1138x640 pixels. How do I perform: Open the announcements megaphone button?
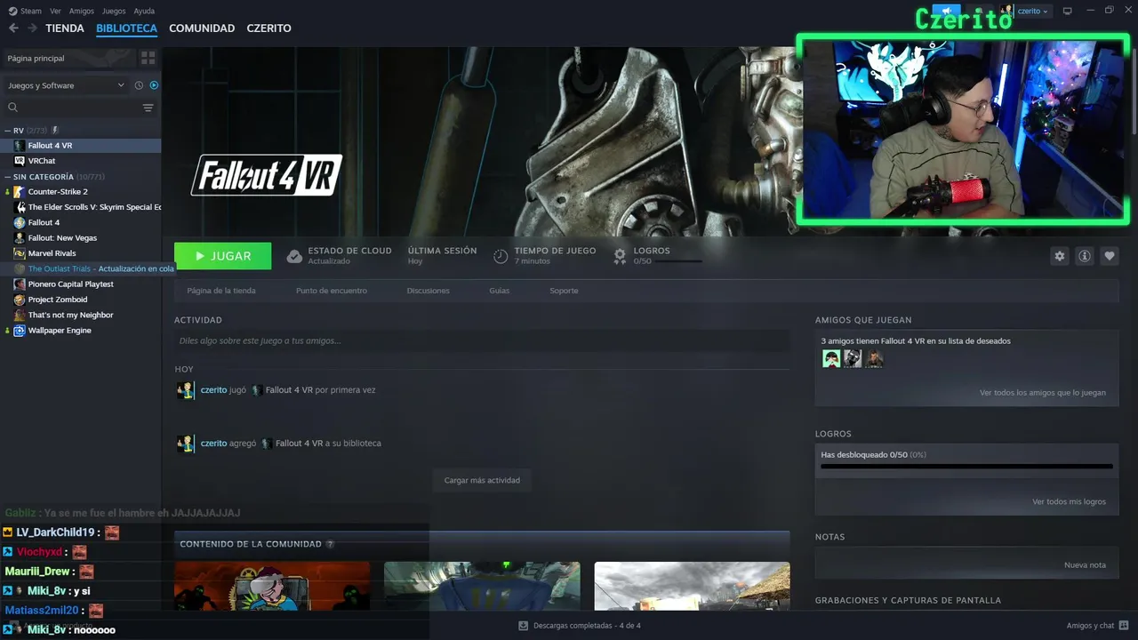coord(946,11)
